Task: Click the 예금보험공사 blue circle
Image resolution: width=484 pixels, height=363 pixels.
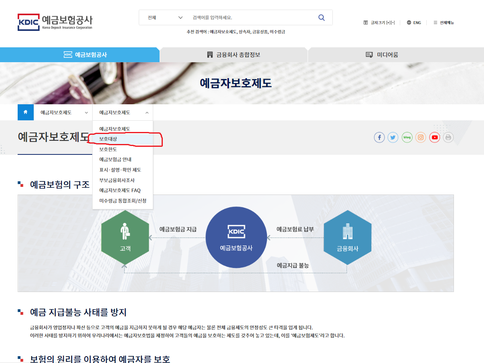Action: 236,237
